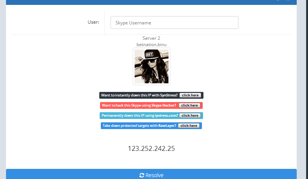Click the 'User:' field label
308x179 pixels.
[93, 22]
